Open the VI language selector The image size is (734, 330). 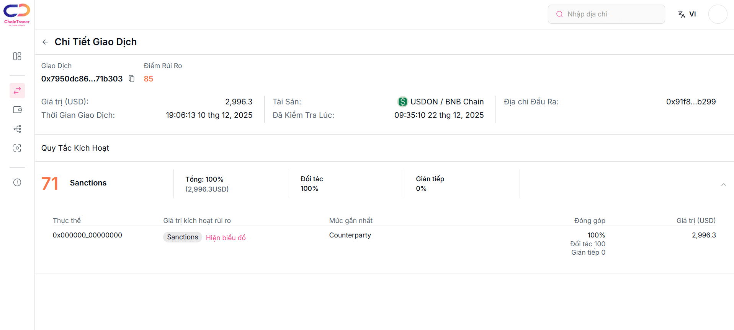pyautogui.click(x=687, y=14)
